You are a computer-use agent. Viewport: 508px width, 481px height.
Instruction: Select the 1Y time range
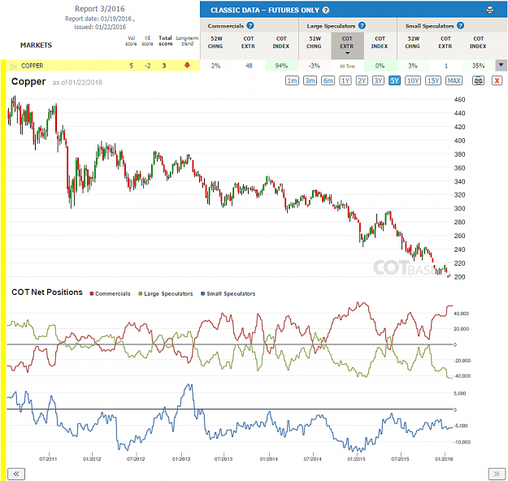(345, 80)
